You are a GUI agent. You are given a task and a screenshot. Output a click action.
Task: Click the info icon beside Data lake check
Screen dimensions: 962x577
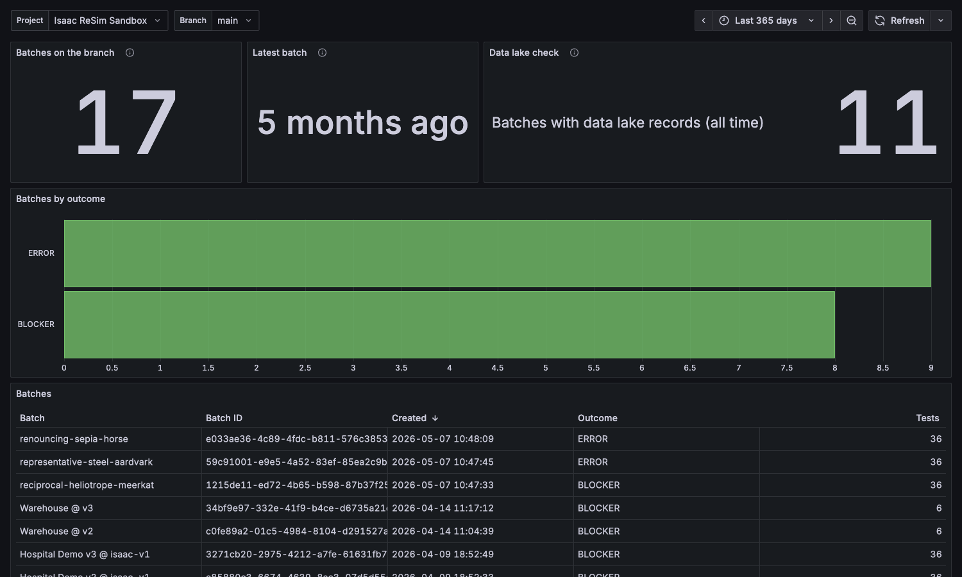[574, 53]
